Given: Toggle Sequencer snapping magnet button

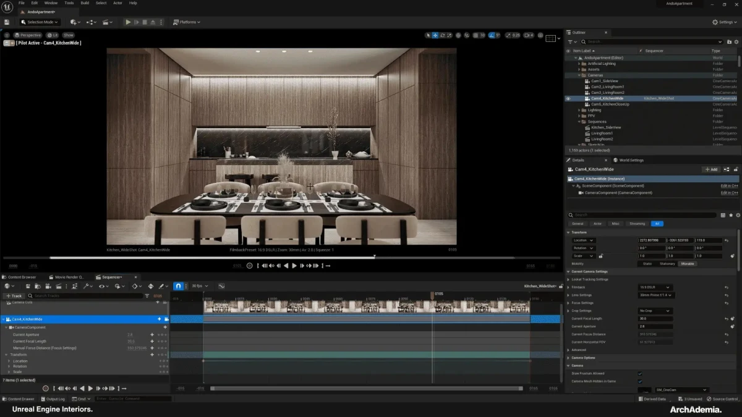Looking at the screenshot, I should [178, 287].
